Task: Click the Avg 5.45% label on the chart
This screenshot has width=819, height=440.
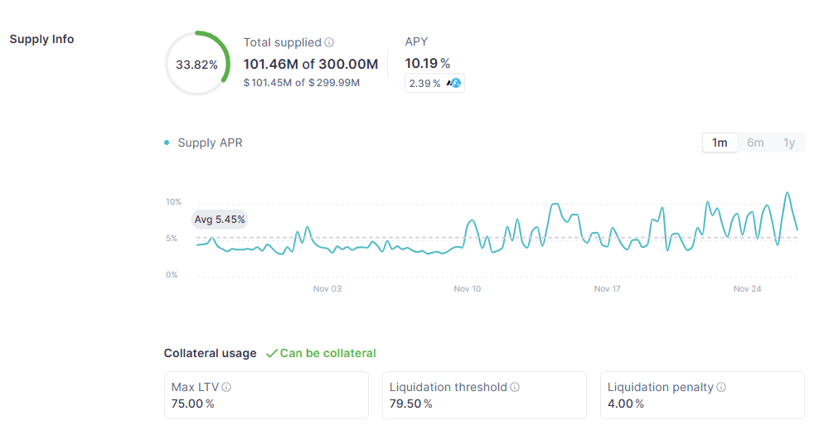Action: click(220, 220)
